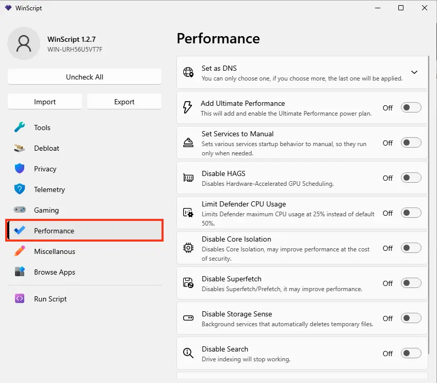Expand the Set as DNS chevron
437x383 pixels.
[414, 72]
